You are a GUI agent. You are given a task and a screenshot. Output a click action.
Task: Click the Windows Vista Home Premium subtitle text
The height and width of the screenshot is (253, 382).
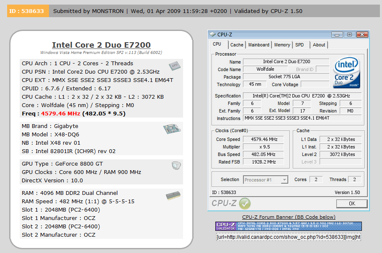click(101, 52)
